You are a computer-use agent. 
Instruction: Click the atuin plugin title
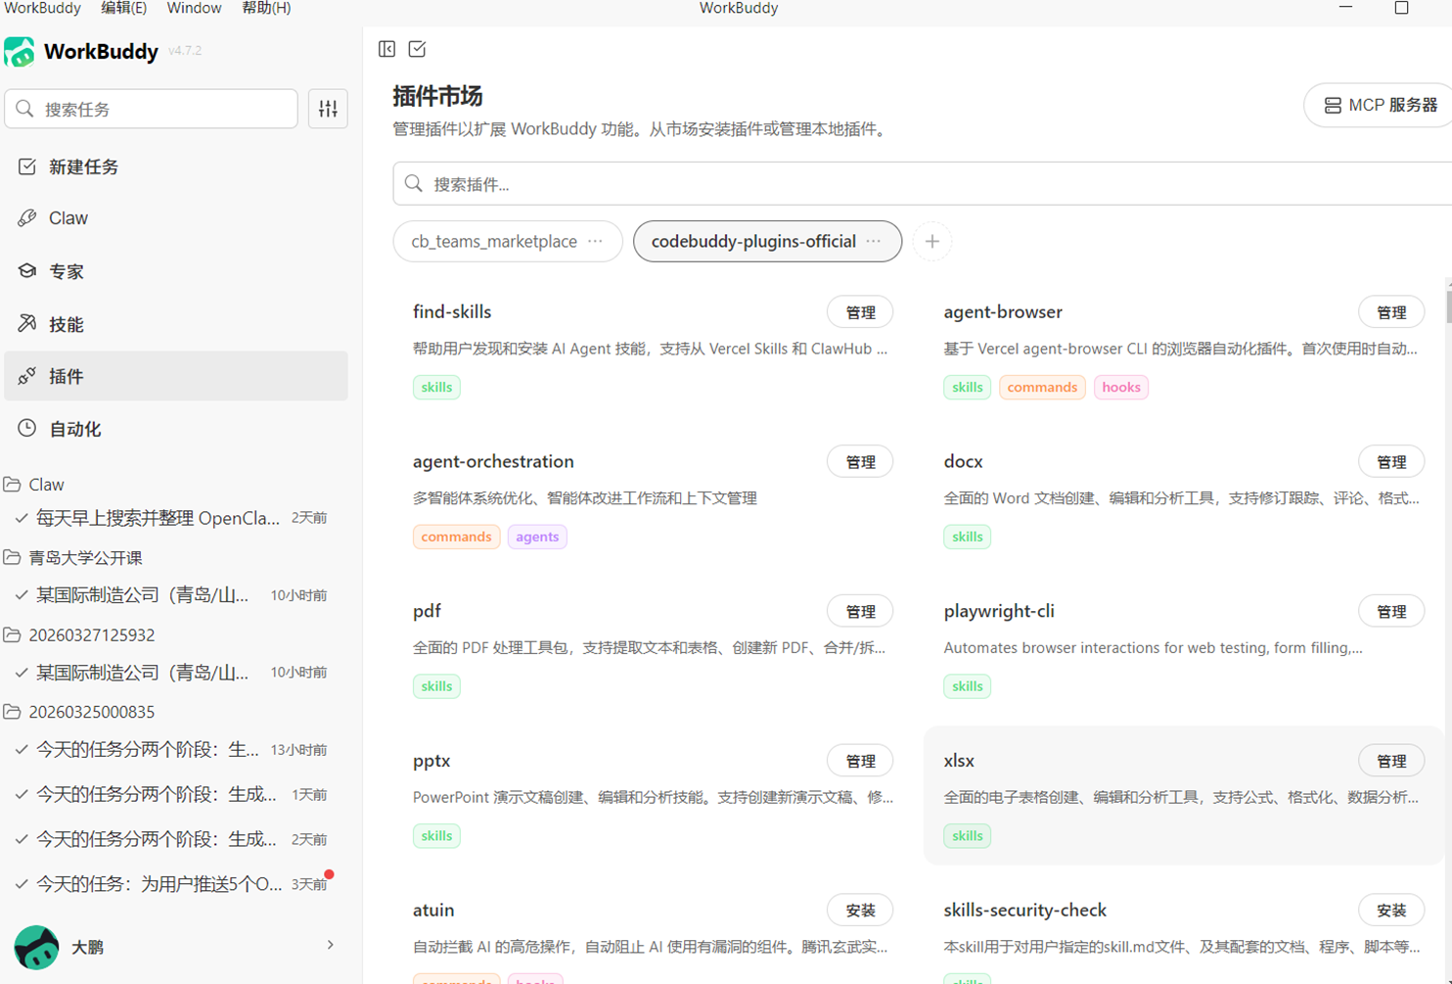point(433,911)
